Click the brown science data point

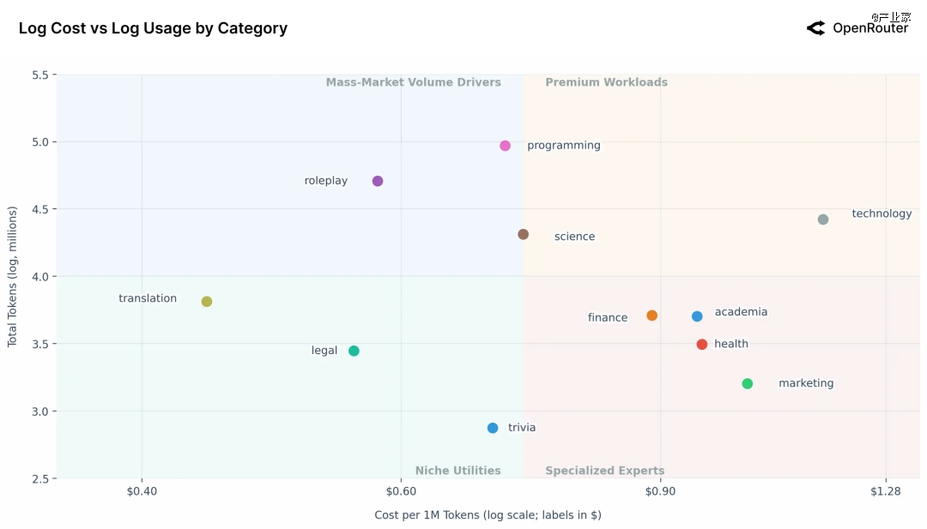click(524, 234)
